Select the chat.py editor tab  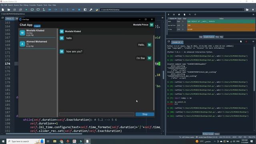coord(10,19)
